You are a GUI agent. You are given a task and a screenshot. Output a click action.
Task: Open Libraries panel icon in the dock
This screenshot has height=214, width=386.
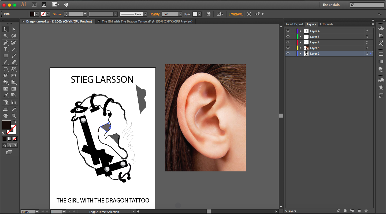click(381, 80)
